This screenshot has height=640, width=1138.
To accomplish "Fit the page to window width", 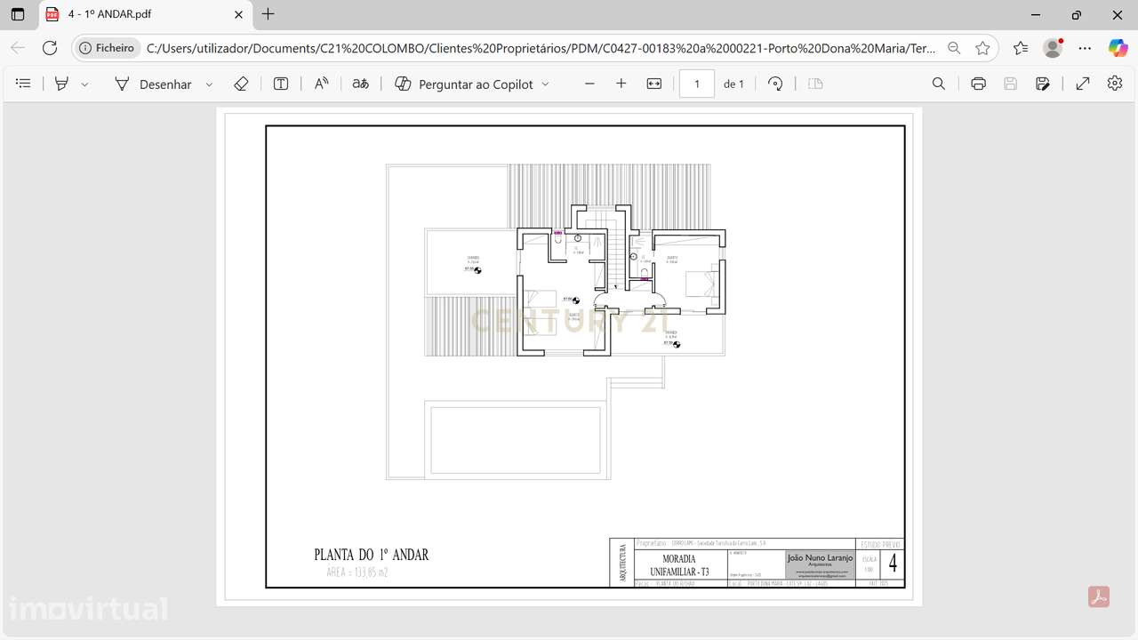I will [x=654, y=83].
